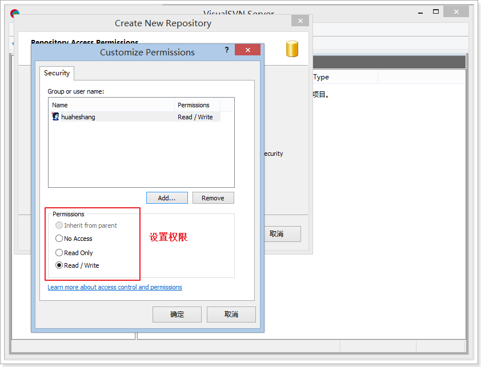Select the huaheshang user row
481x367 pixels.
[x=135, y=117]
